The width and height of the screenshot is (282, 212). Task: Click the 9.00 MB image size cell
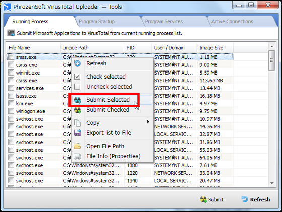point(208,65)
